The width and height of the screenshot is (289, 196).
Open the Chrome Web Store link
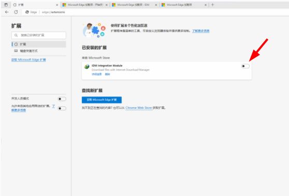tap(139, 108)
